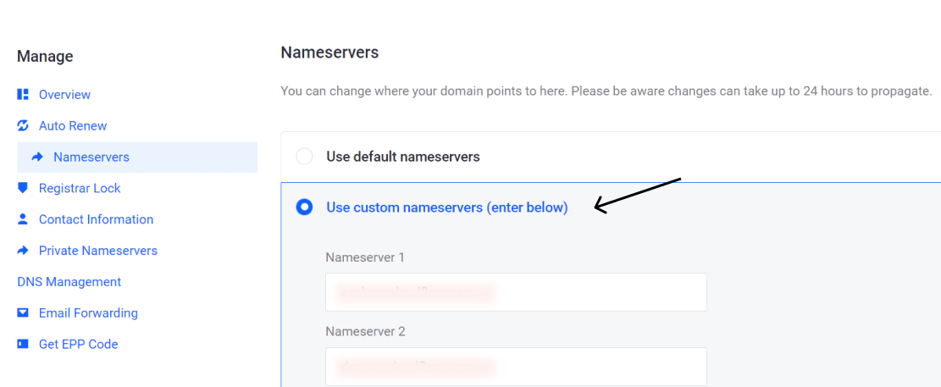Open the Registrar Lock text link
The image size is (941, 387).
coord(80,188)
